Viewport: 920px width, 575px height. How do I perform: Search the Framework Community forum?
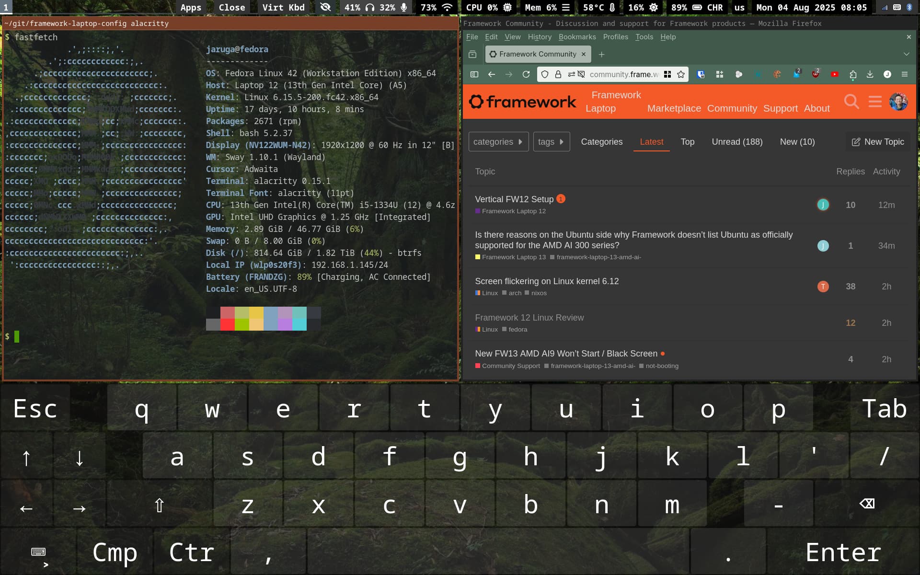pyautogui.click(x=851, y=102)
